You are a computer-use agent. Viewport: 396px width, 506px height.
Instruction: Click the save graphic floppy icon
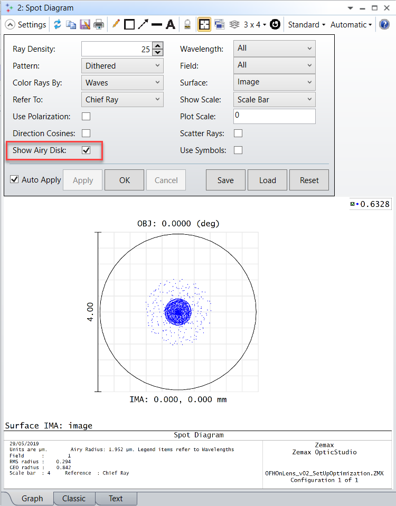(x=85, y=24)
